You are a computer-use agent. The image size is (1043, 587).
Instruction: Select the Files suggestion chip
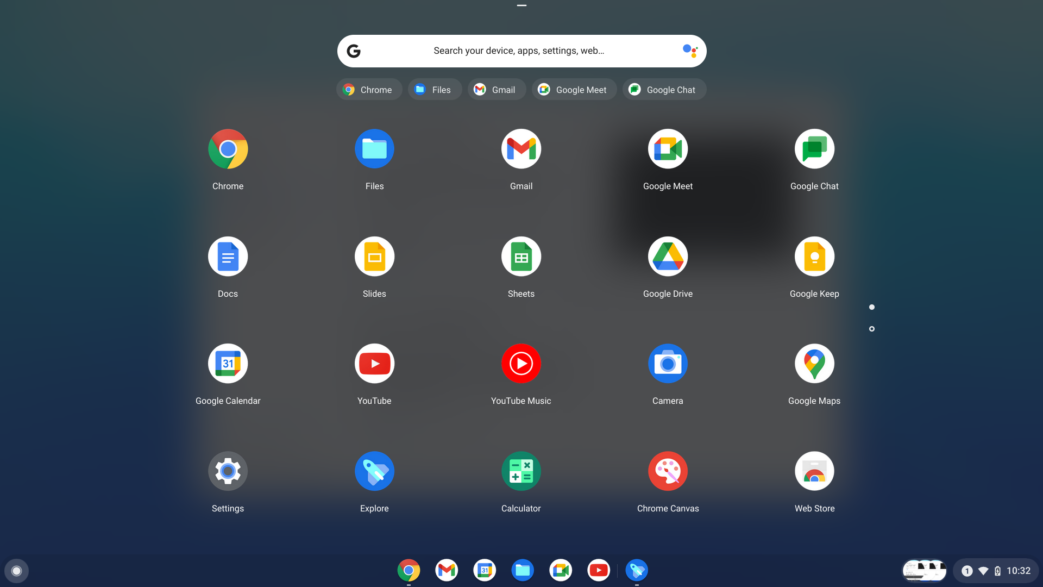click(x=435, y=90)
